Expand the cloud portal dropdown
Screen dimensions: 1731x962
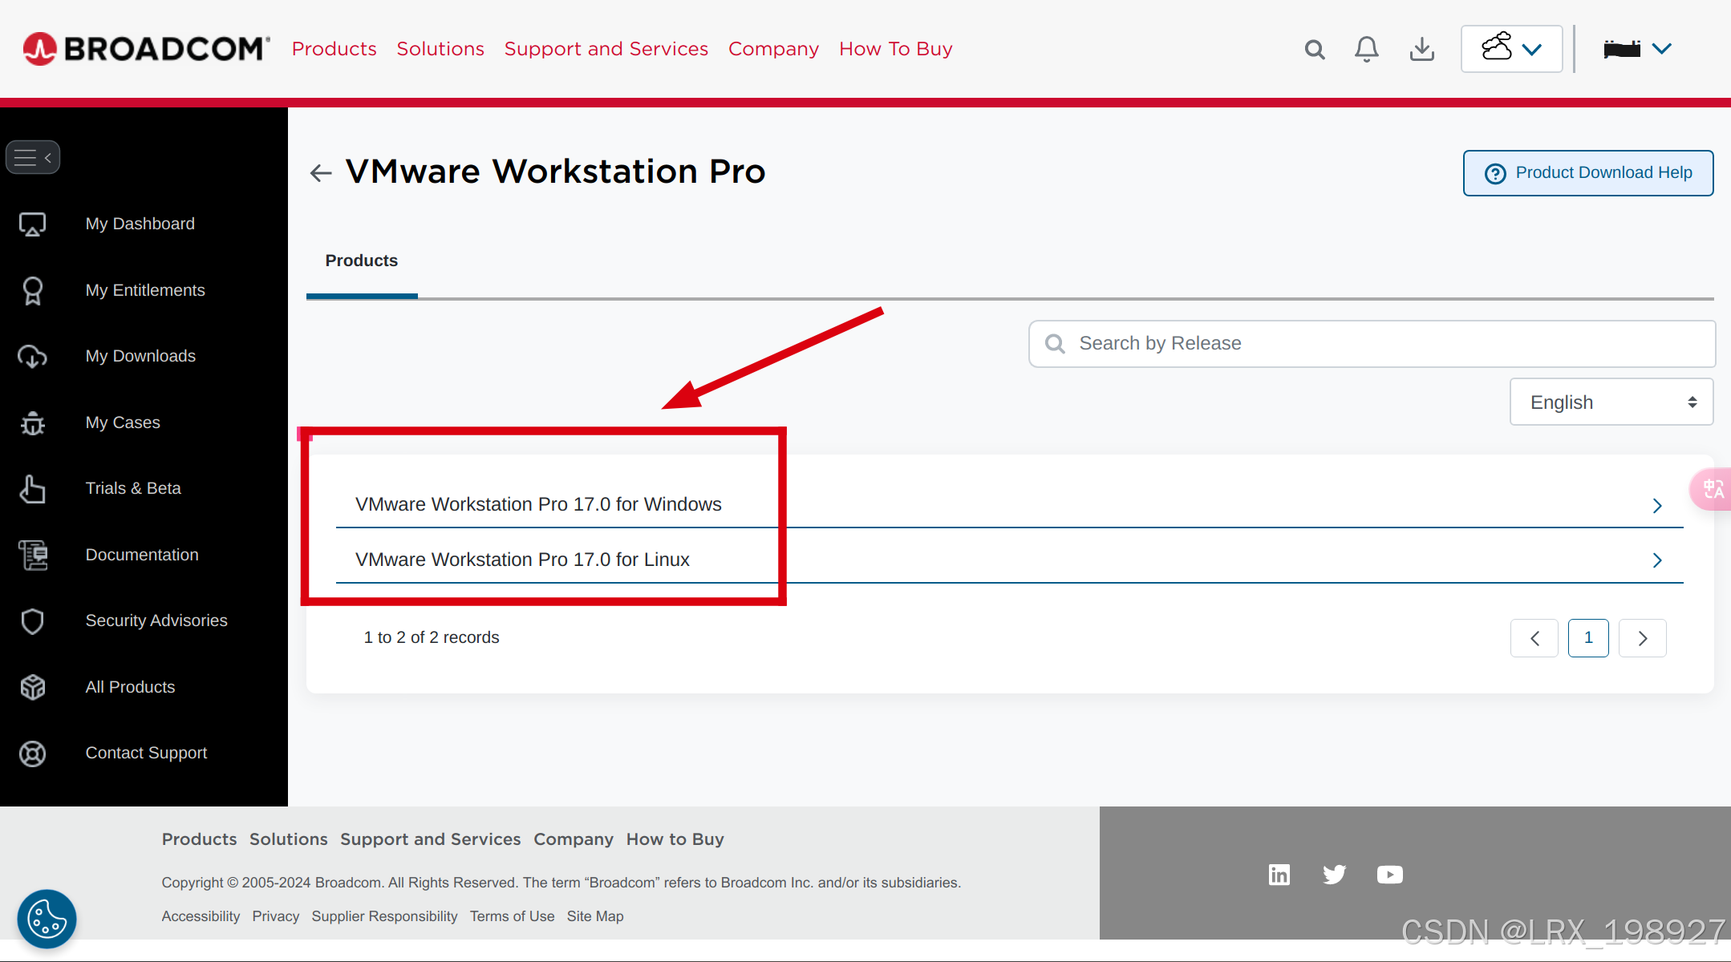point(1511,50)
